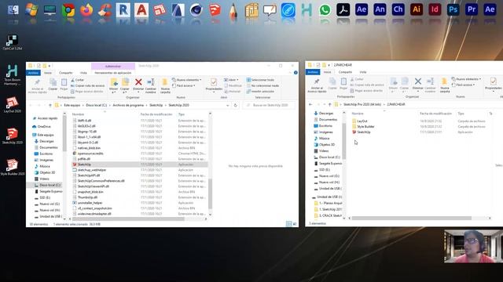This screenshot has height=282, width=503.
Task: Click Cortar in SketchUp 2020 window
Action: click(77, 80)
